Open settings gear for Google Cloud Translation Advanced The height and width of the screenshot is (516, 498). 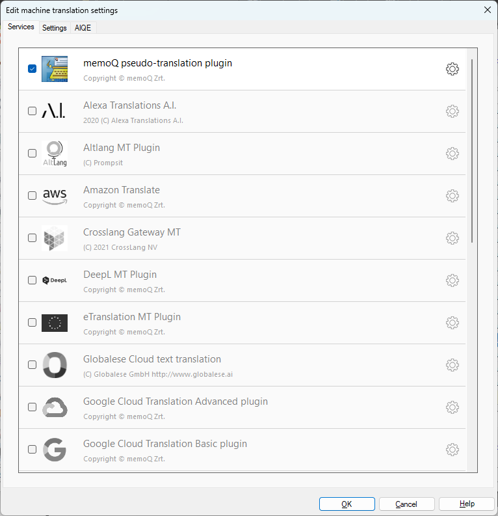tap(452, 407)
